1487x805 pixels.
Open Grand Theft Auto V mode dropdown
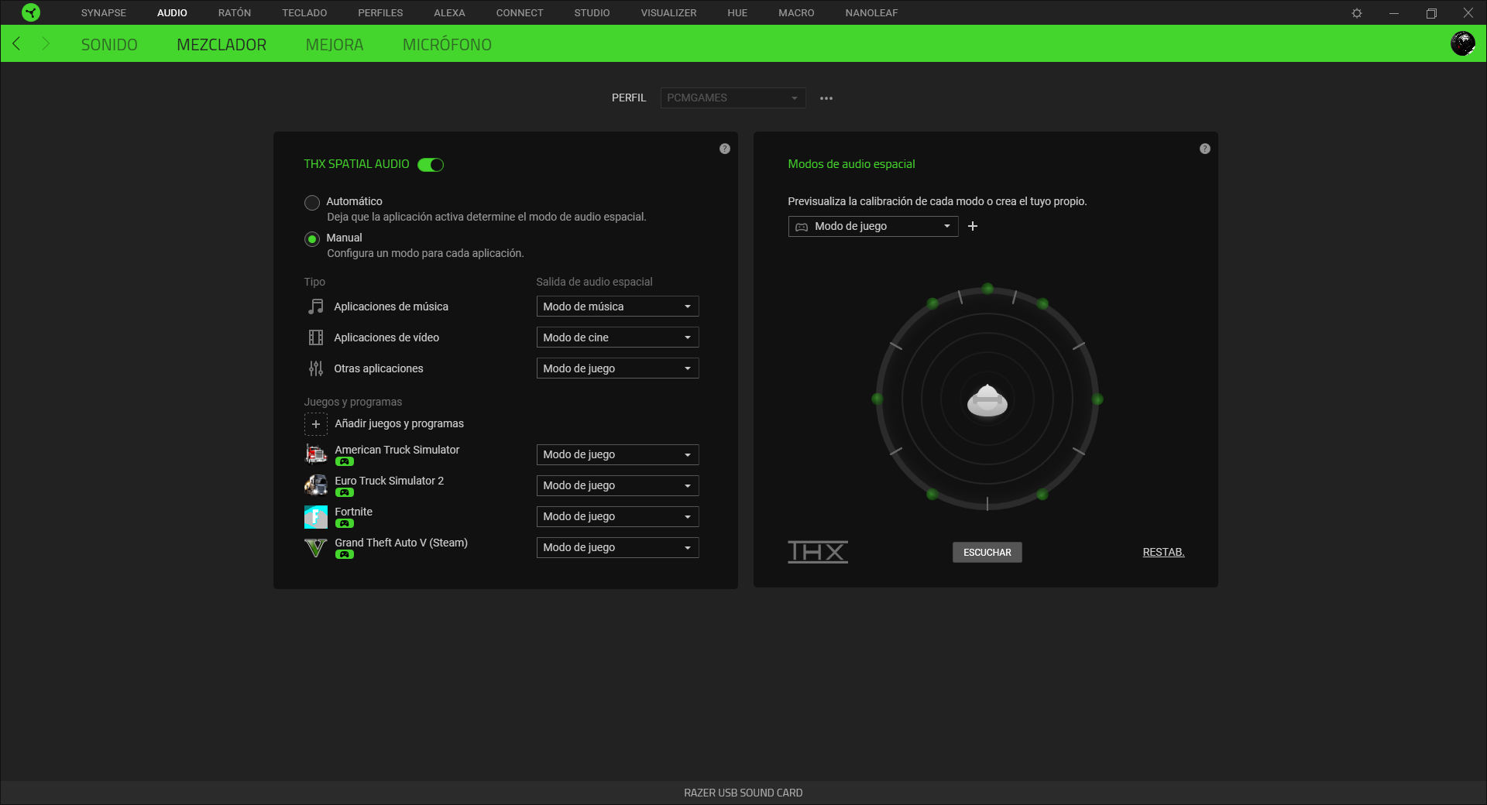(x=617, y=547)
